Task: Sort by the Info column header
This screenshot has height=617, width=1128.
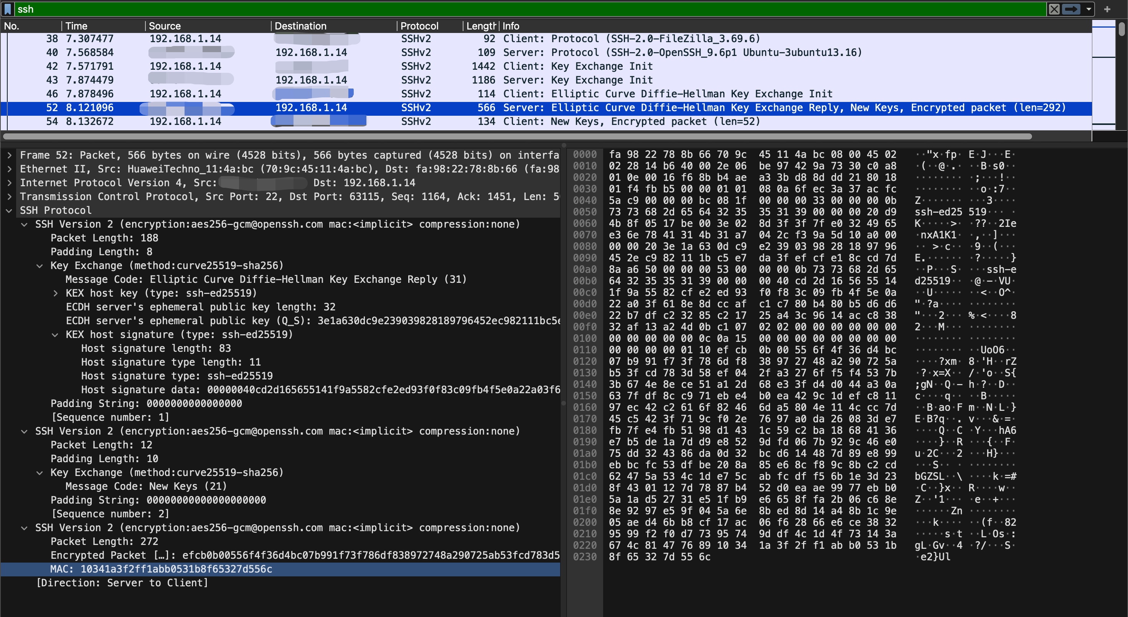Action: 796,26
